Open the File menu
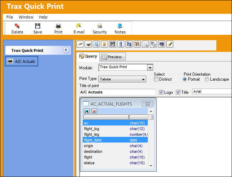232x177 pixels. coord(10,17)
